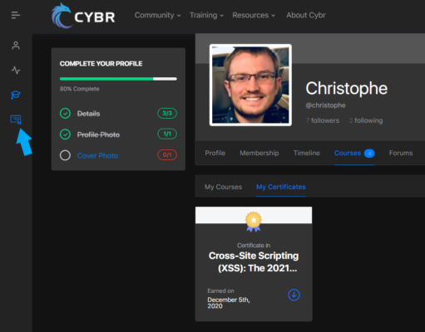The height and width of the screenshot is (332, 425).
Task: Open the Cross-Site Scripting (XSS) certificate title
Action: pos(254,261)
